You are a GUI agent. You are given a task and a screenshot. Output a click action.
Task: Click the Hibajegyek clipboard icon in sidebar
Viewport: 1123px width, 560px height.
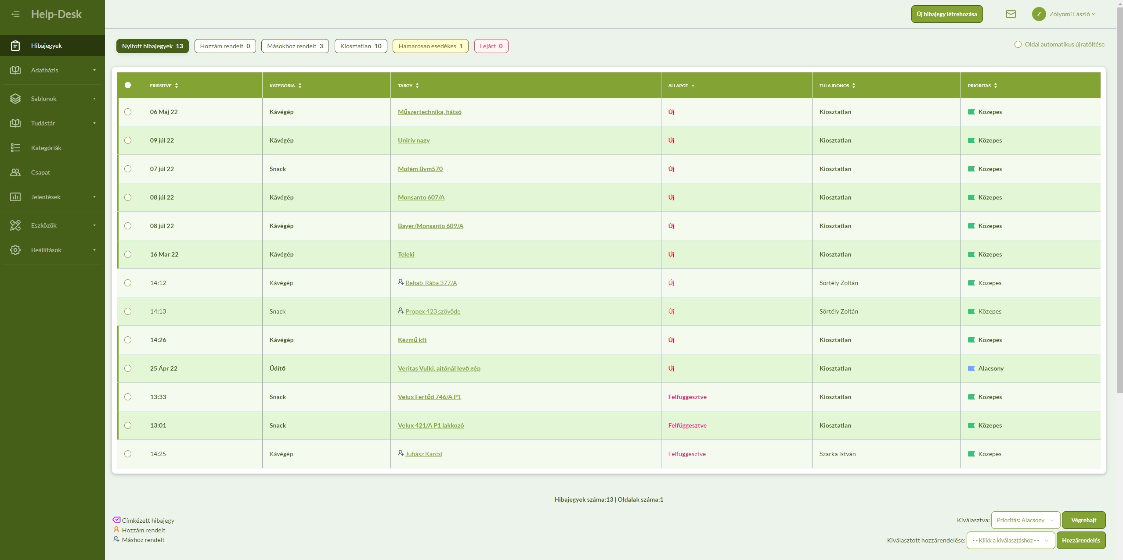(x=15, y=46)
